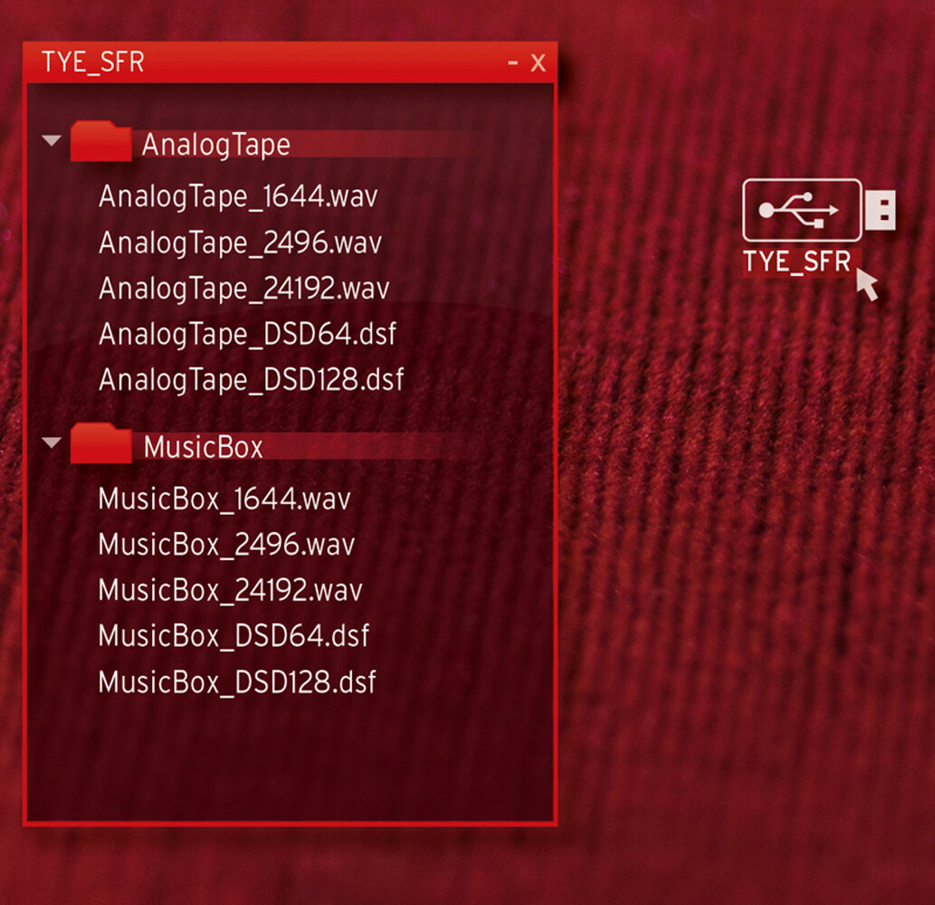Image resolution: width=935 pixels, height=905 pixels.
Task: Select file MusicBox_DSD64.dsf
Action: pyautogui.click(x=234, y=636)
